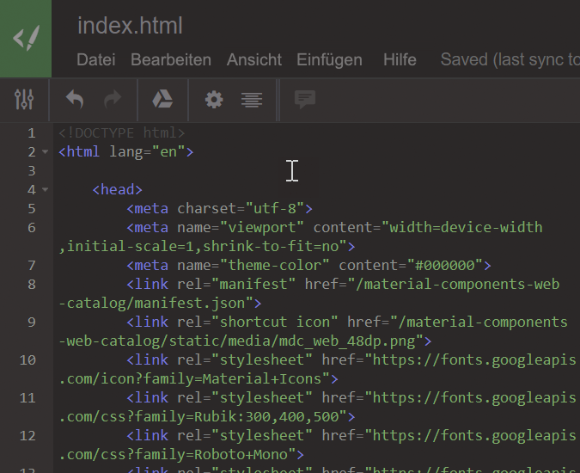
Task: Open the Bearbeiten menu
Action: (171, 59)
